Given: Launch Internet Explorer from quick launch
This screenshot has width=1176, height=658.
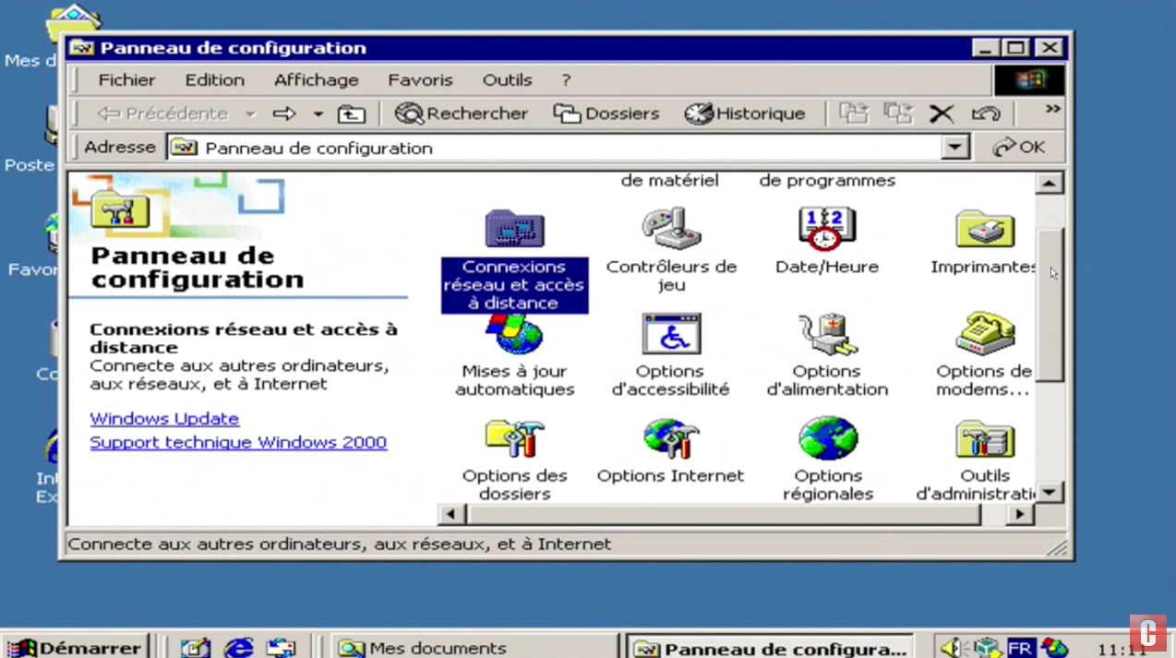Looking at the screenshot, I should pyautogui.click(x=238, y=648).
